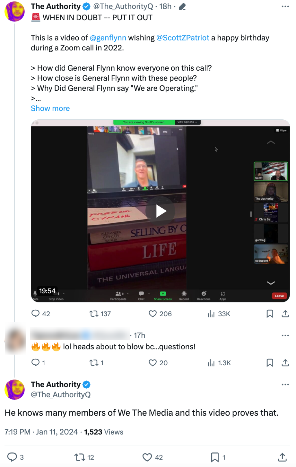Click the repost icon showing 137
296x467 pixels.
tap(95, 313)
